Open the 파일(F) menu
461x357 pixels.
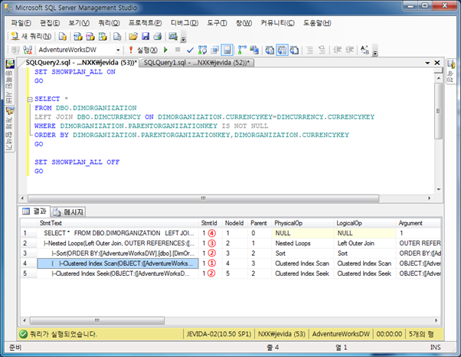21,23
